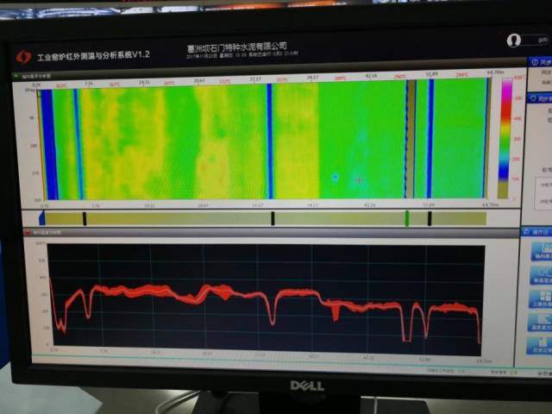The height and width of the screenshot is (414, 552).
Task: Click the system title 工业窑炉红外测温与分析系统V1.2
Action: click(94, 55)
